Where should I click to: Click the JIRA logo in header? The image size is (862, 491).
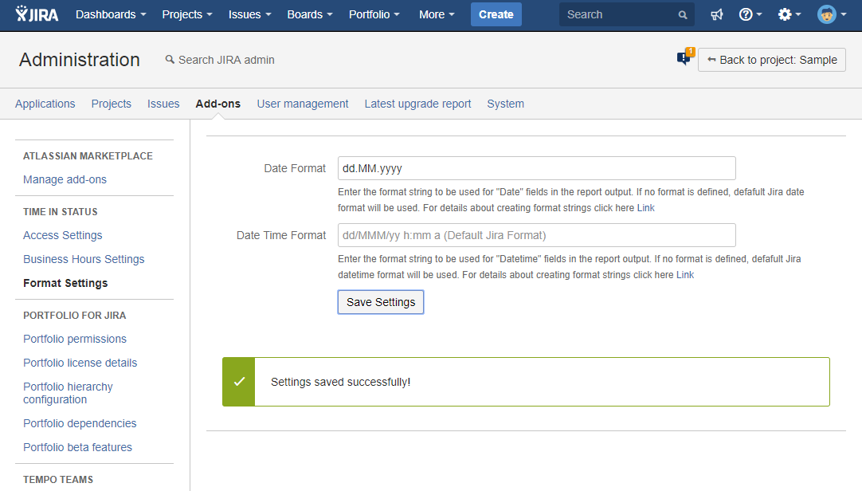click(37, 14)
